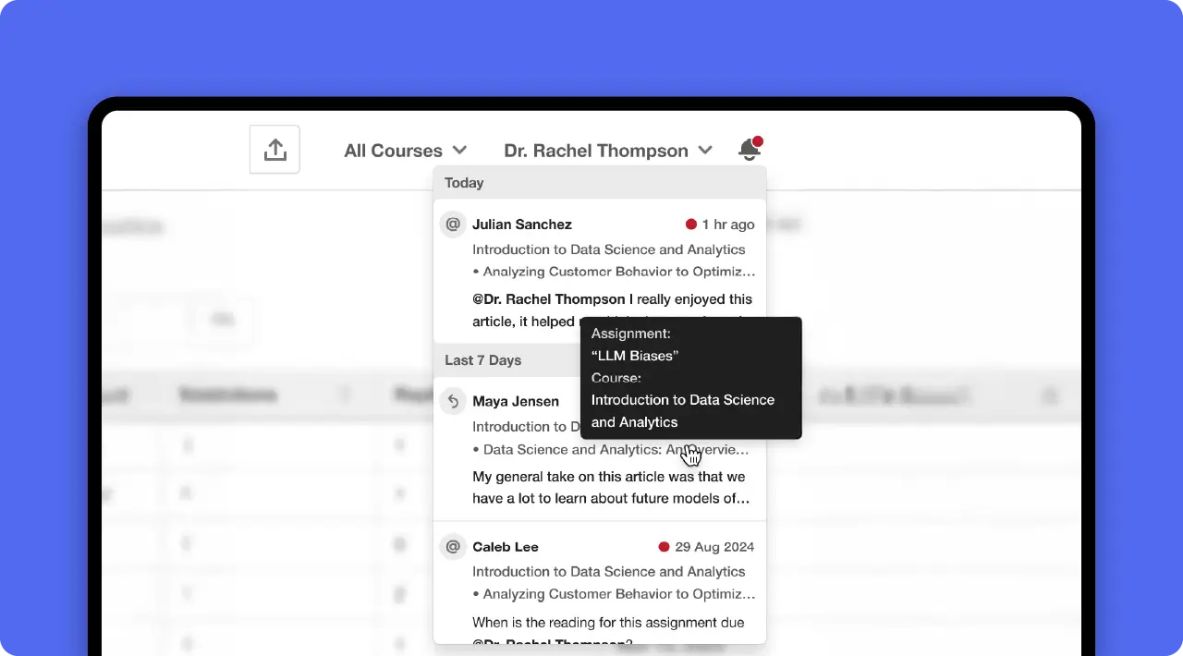This screenshot has height=656, width=1183.
Task: Click course name under Julian Sanchez
Action: click(608, 249)
